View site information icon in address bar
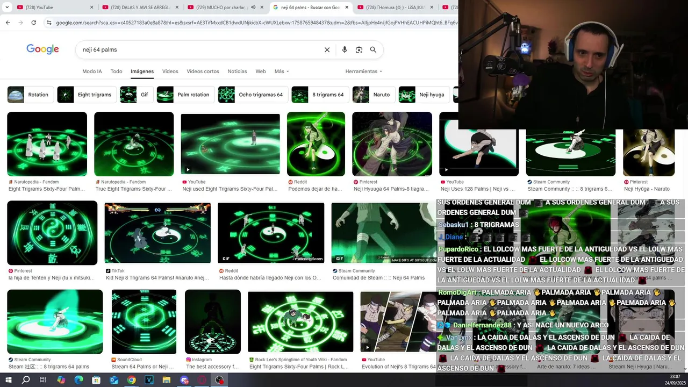 49,23
